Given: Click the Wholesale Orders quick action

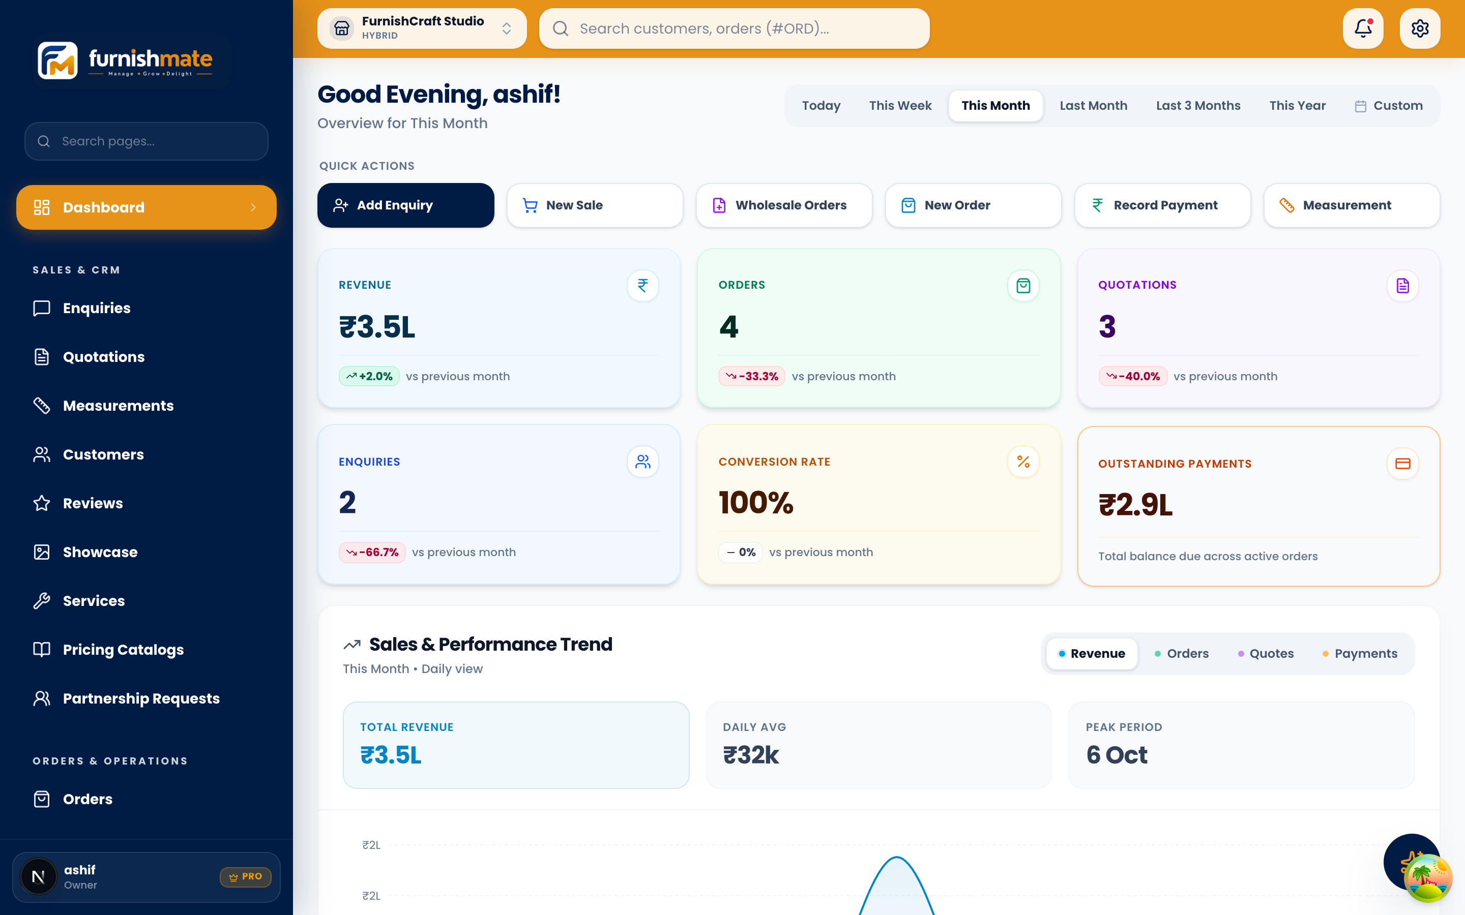Looking at the screenshot, I should [784, 205].
